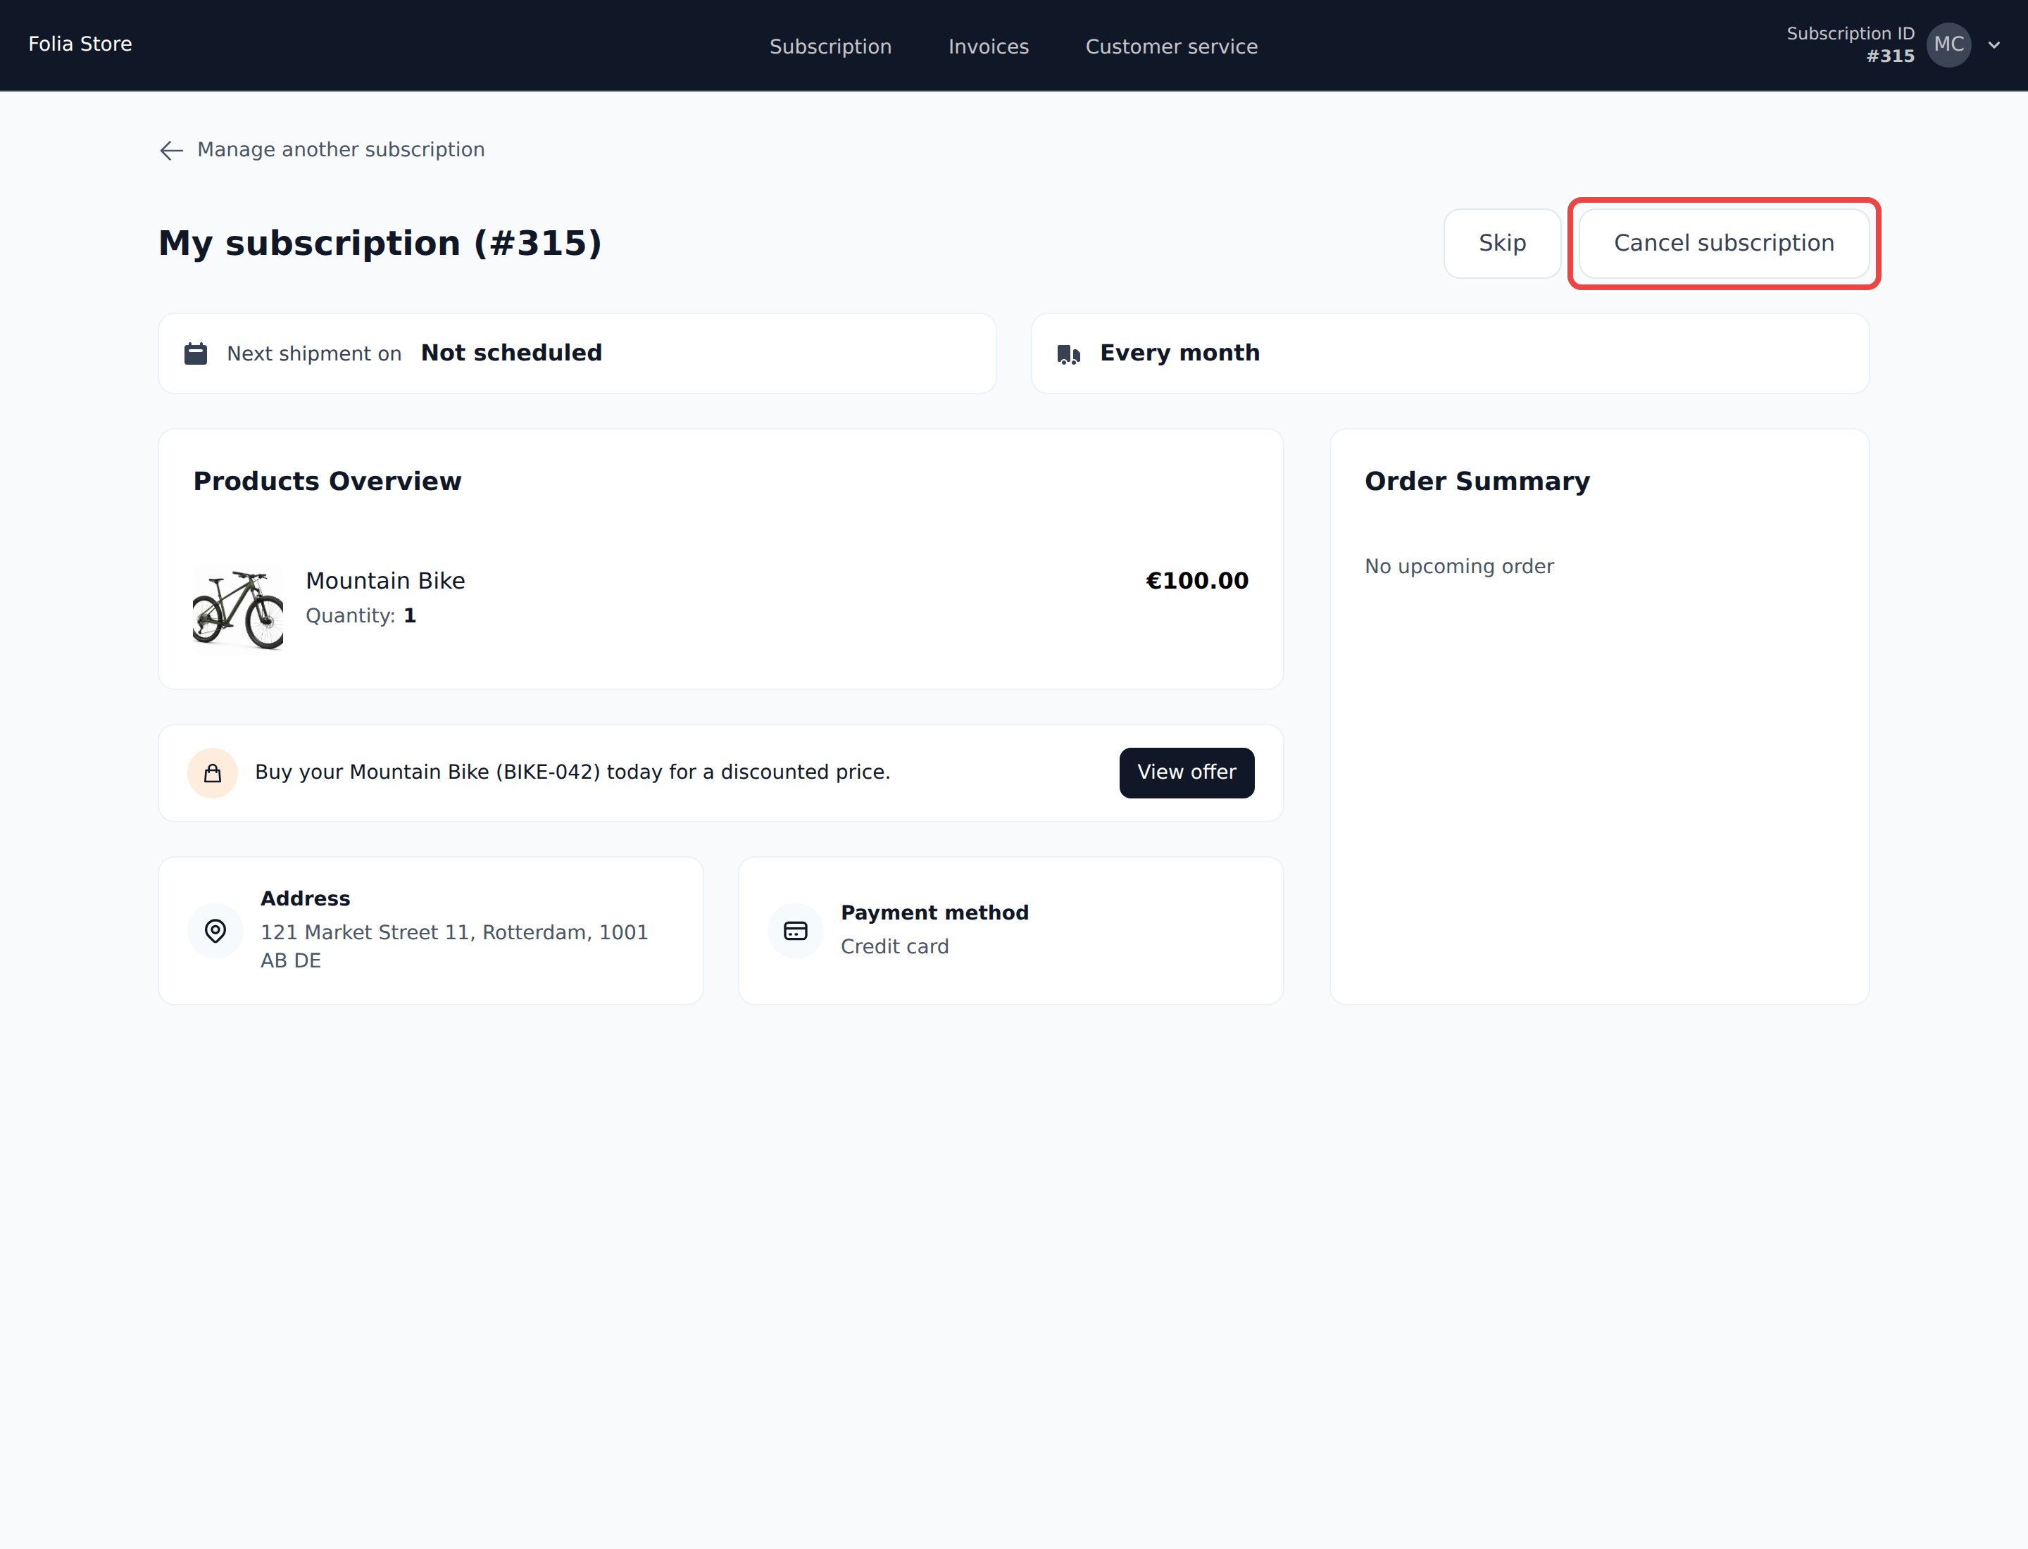This screenshot has height=1549, width=2028.
Task: Click the discounted price offer message
Action: tap(572, 772)
